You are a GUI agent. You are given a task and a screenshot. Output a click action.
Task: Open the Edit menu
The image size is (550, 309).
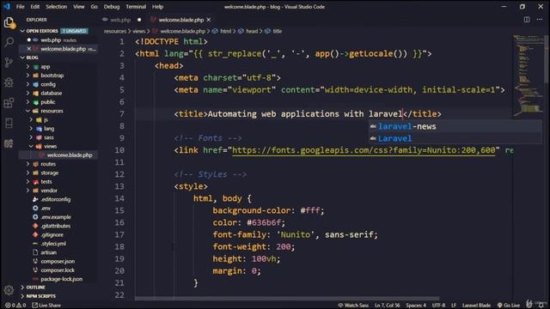[x=34, y=7]
